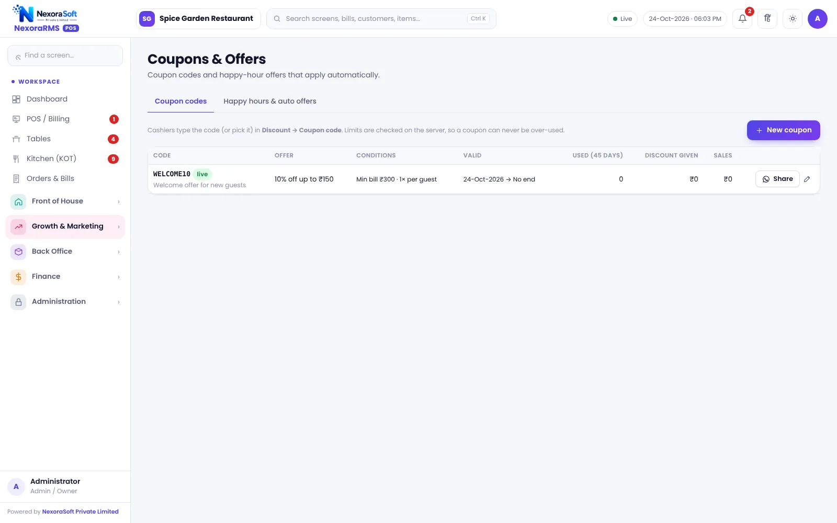Click the Tables badge showing 4
This screenshot has width=837, height=523.
tap(113, 139)
